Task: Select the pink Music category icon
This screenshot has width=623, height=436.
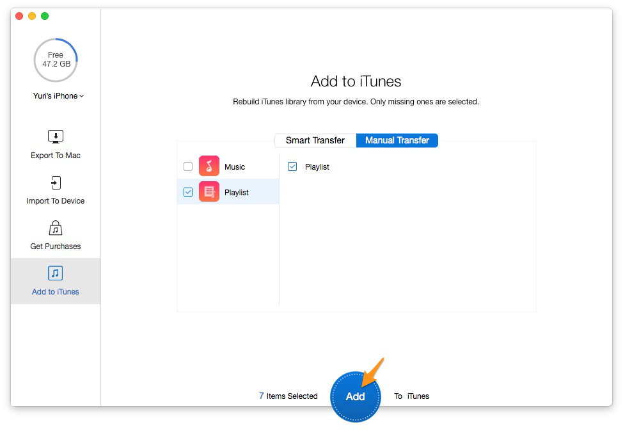Action: pyautogui.click(x=209, y=166)
